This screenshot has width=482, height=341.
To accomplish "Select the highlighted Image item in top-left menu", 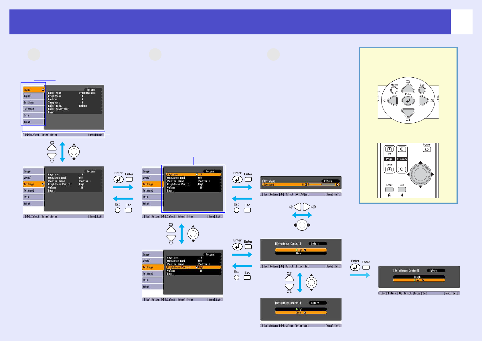I will (x=33, y=90).
